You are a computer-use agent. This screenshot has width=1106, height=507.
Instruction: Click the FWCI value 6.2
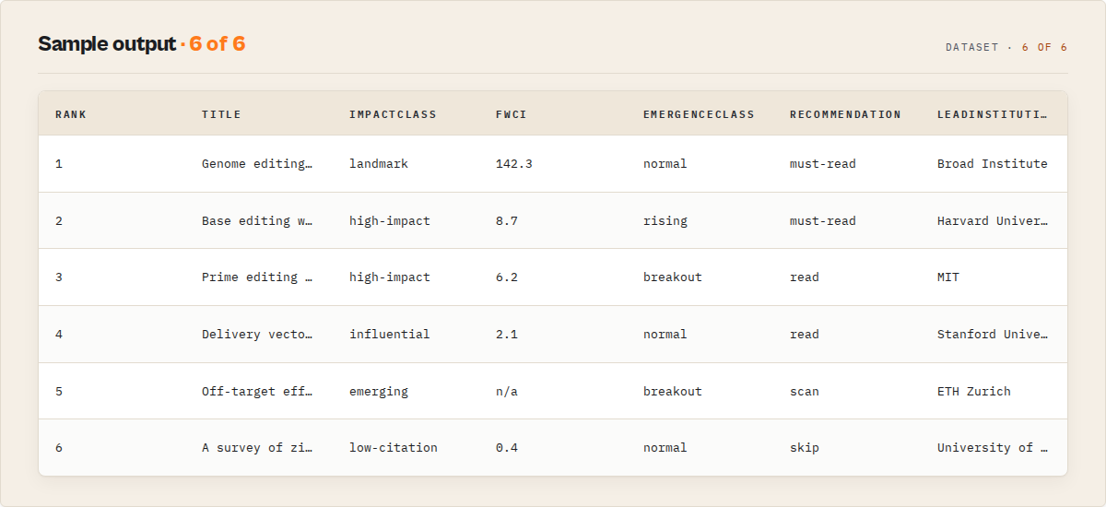(x=507, y=277)
